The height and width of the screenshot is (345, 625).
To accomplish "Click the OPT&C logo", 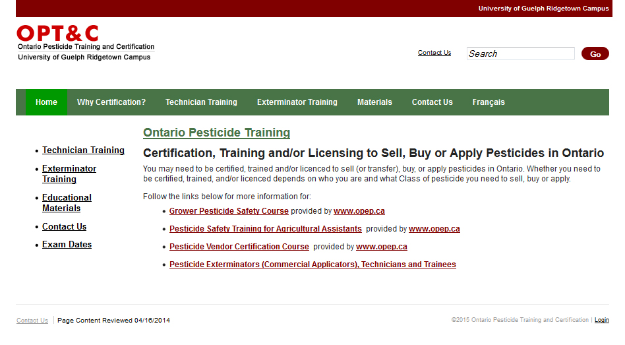I will [x=85, y=43].
